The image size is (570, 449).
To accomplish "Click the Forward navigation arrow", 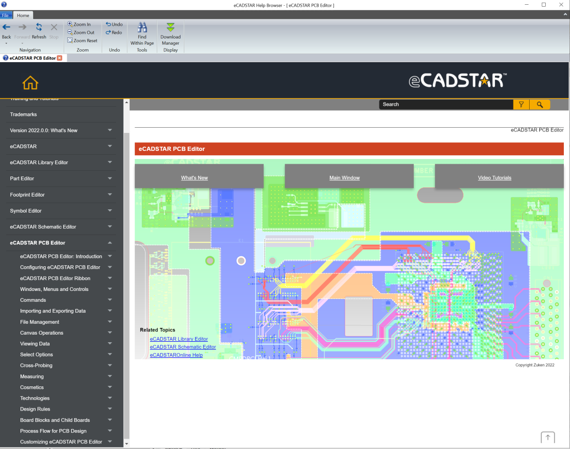I will click(x=22, y=31).
